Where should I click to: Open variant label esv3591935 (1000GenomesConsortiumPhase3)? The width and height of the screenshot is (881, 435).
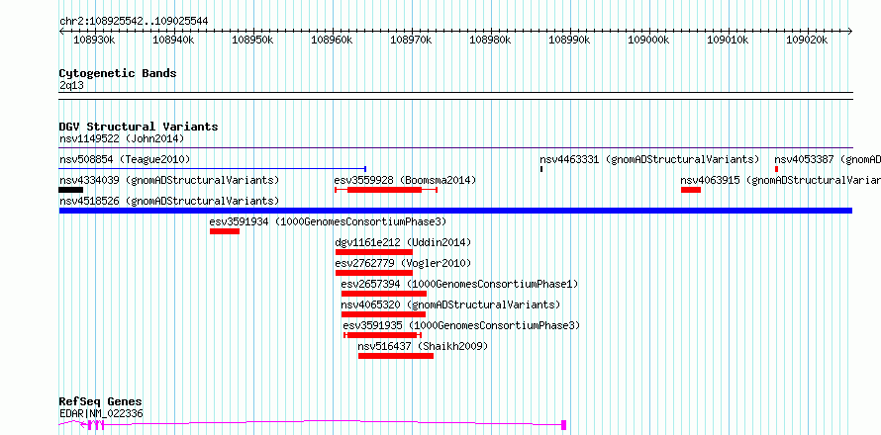click(461, 325)
